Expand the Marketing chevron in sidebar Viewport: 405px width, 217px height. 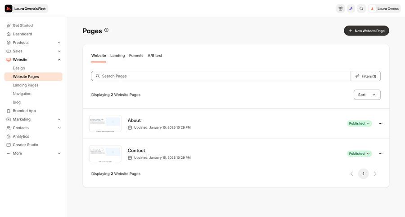(59, 119)
